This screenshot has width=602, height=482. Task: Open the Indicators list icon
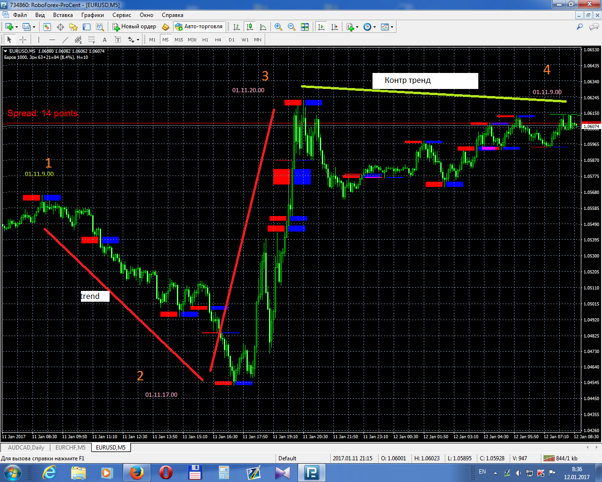pyautogui.click(x=350, y=27)
